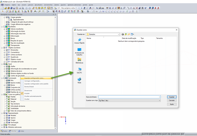Click the Redo arrow in the toolbar
The height and width of the screenshot is (136, 197).
[x=29, y=8]
